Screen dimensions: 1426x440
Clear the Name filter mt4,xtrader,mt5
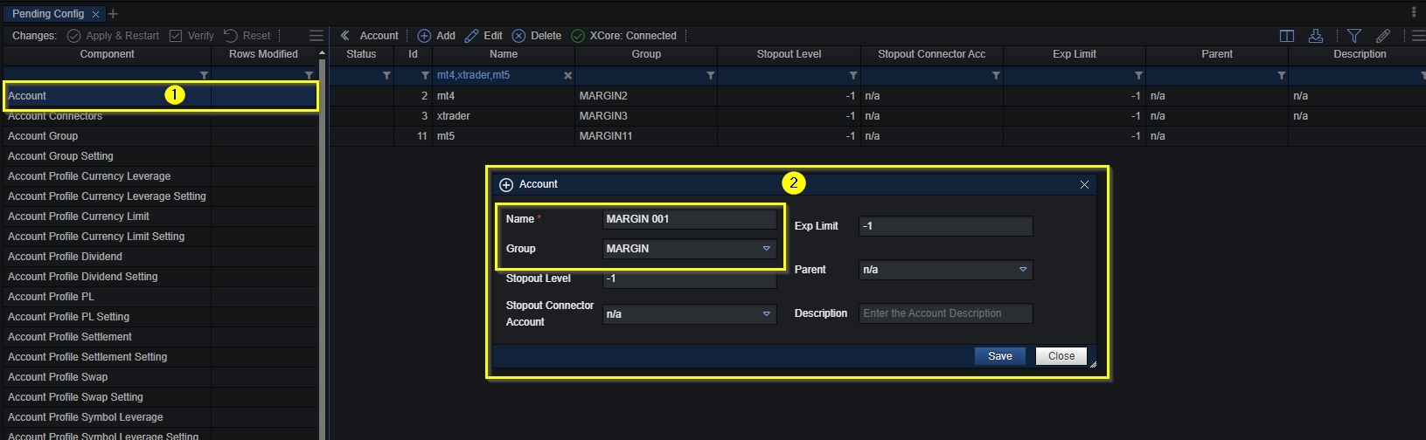pyautogui.click(x=567, y=76)
